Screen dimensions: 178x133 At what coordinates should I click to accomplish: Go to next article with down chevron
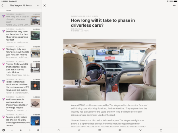140,130
